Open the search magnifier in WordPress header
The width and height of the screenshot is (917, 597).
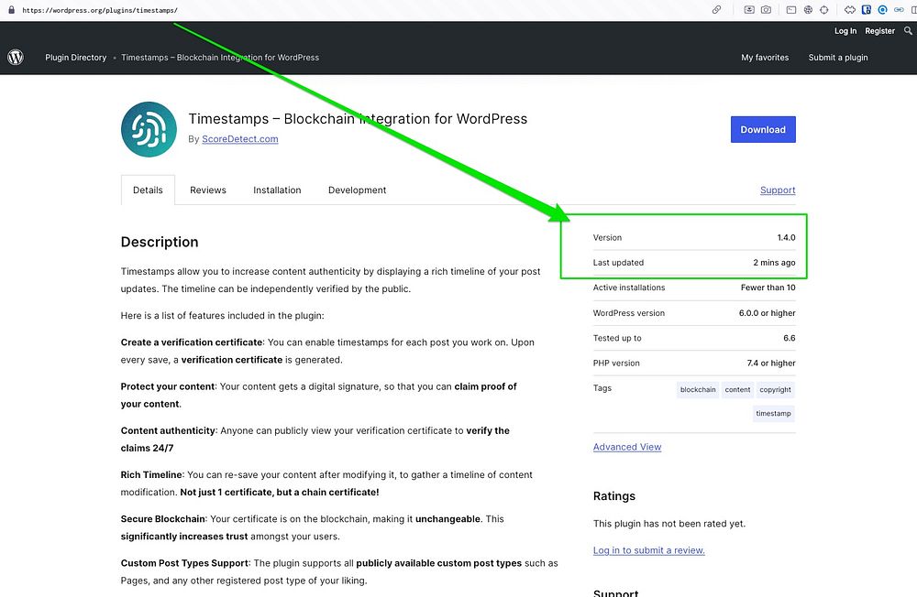tap(908, 31)
